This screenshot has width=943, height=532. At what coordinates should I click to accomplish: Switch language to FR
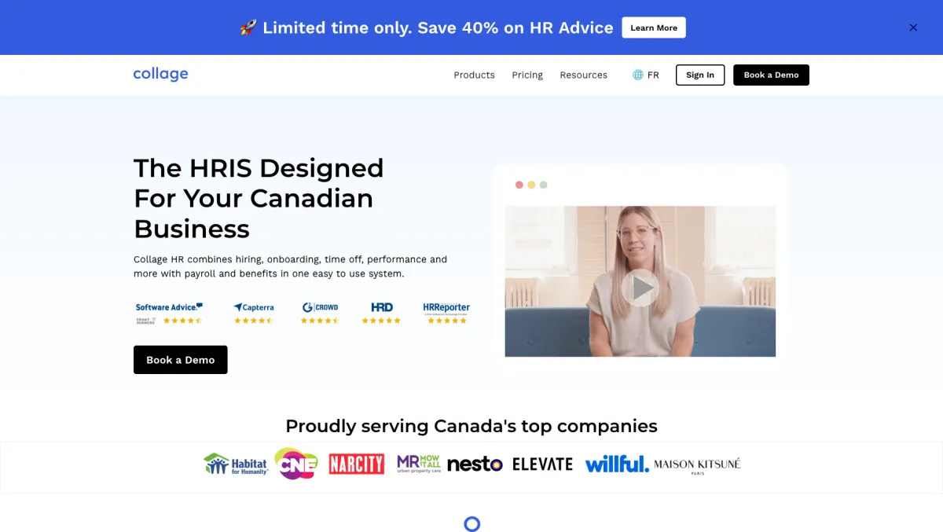point(653,75)
